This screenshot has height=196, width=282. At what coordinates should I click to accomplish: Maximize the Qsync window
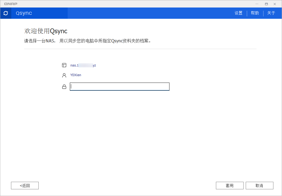[x=266, y=4]
